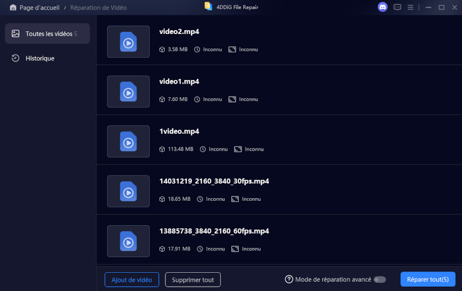The width and height of the screenshot is (462, 291).
Task: Click Ajout de vidéo button
Action: [x=132, y=280]
